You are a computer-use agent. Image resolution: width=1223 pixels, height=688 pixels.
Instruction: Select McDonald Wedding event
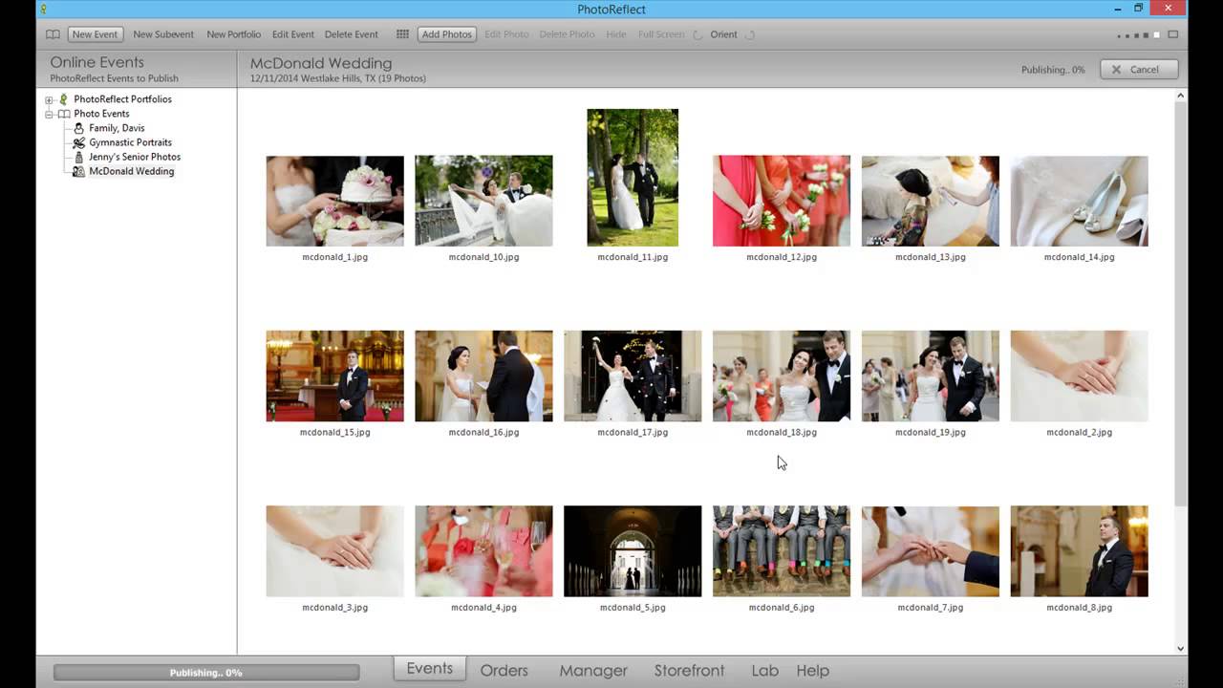click(131, 171)
